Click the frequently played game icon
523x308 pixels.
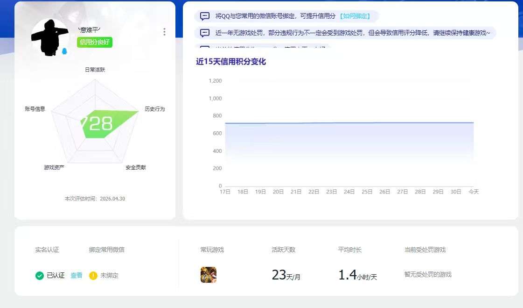pyautogui.click(x=209, y=275)
